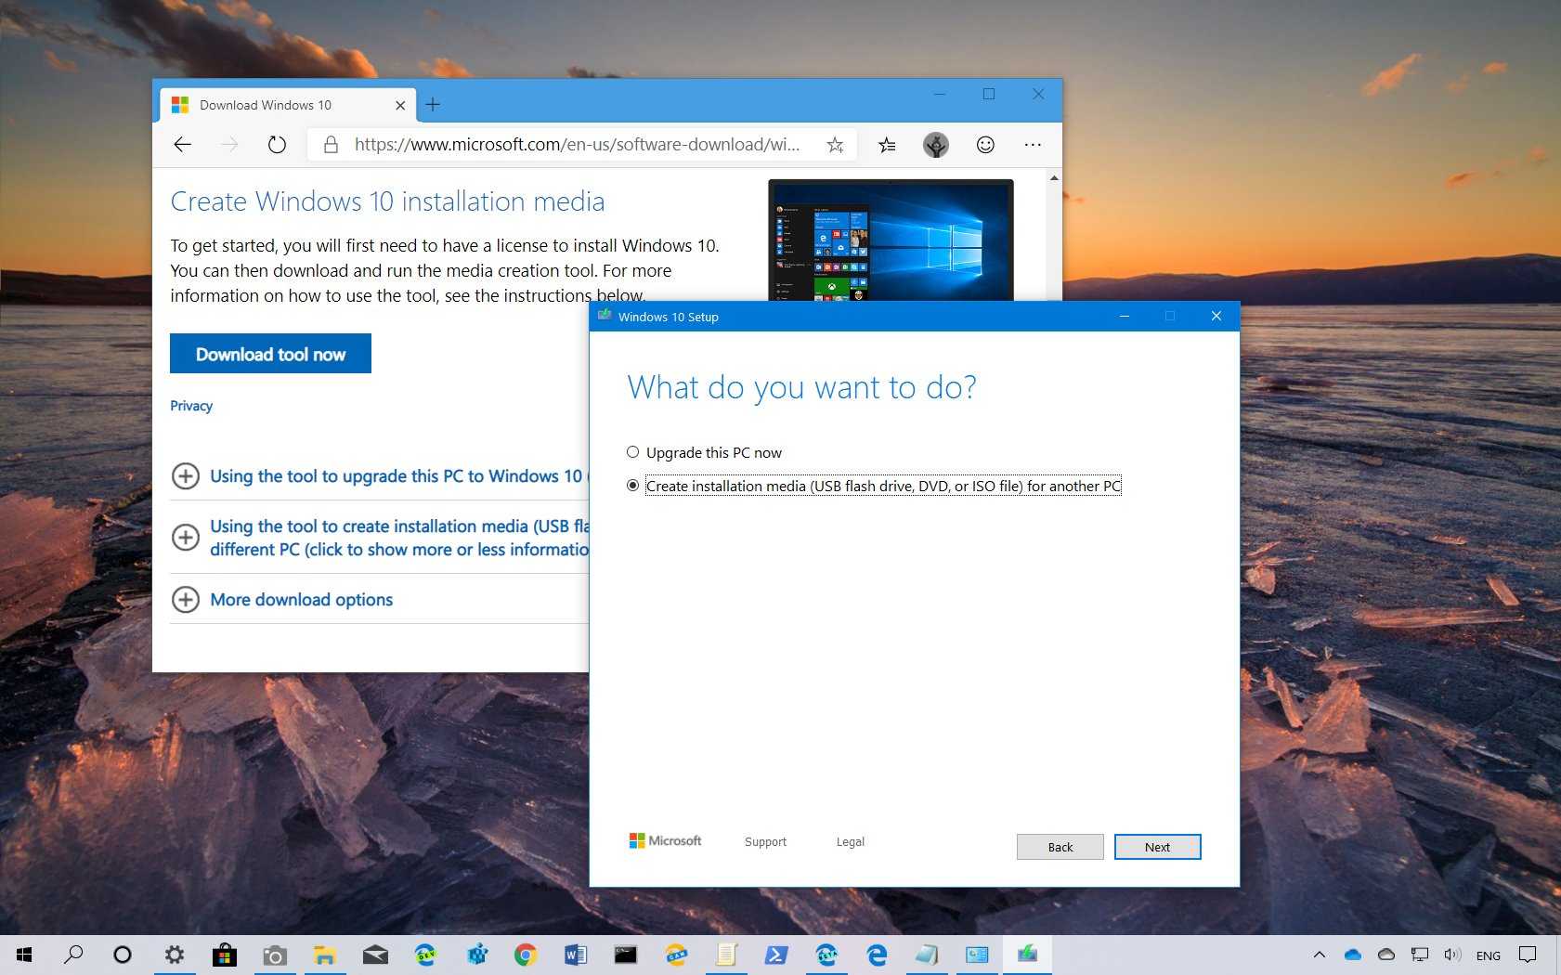Expand Using the tool to upgrade section
The height and width of the screenshot is (975, 1561).
click(x=186, y=476)
